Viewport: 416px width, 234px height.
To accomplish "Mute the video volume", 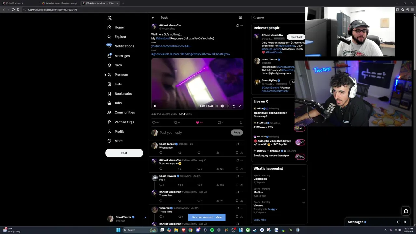I will (222, 106).
